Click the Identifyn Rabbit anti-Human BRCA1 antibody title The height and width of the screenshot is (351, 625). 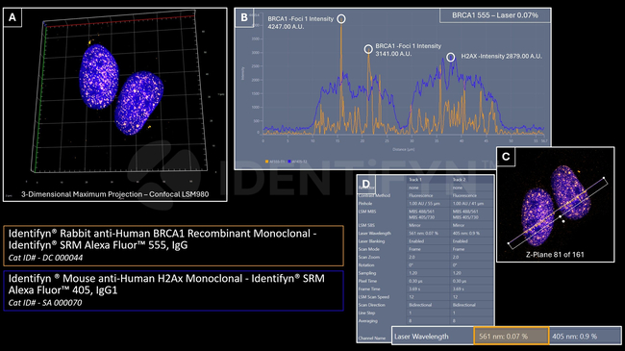point(162,238)
